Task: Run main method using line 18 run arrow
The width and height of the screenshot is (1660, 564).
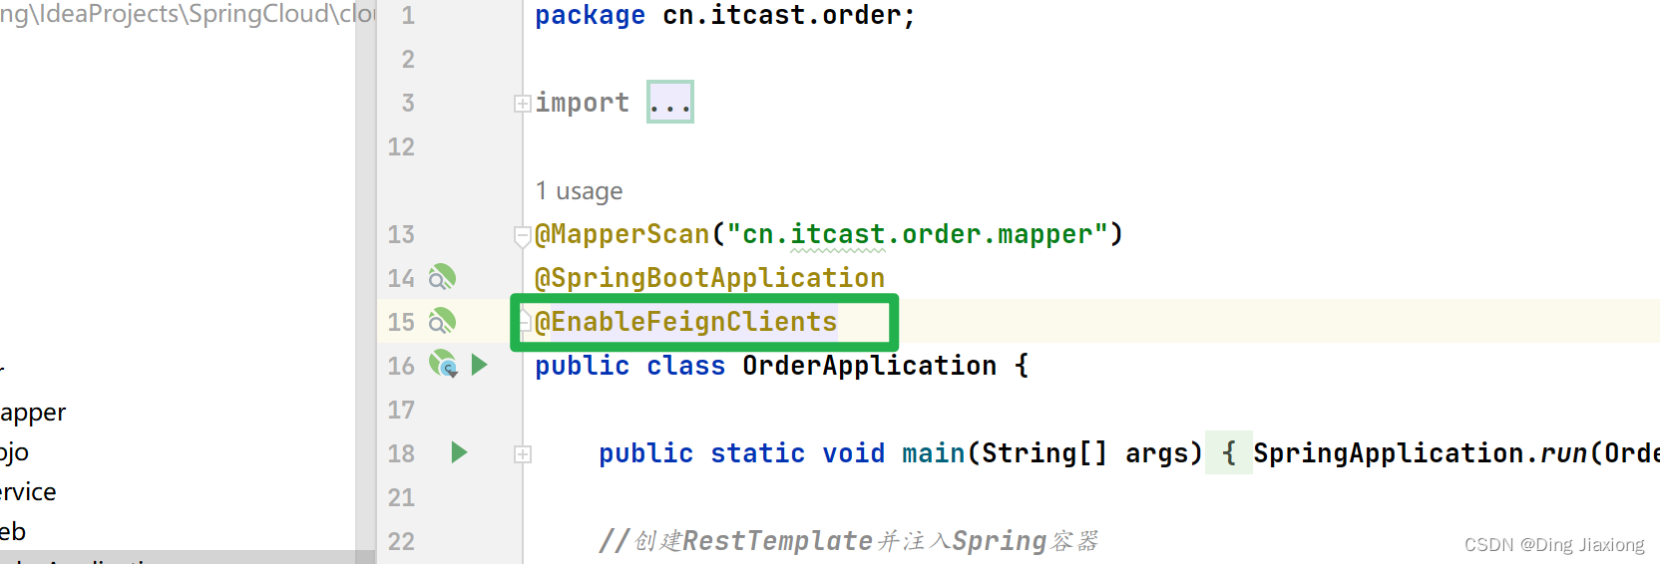Action: (x=459, y=452)
